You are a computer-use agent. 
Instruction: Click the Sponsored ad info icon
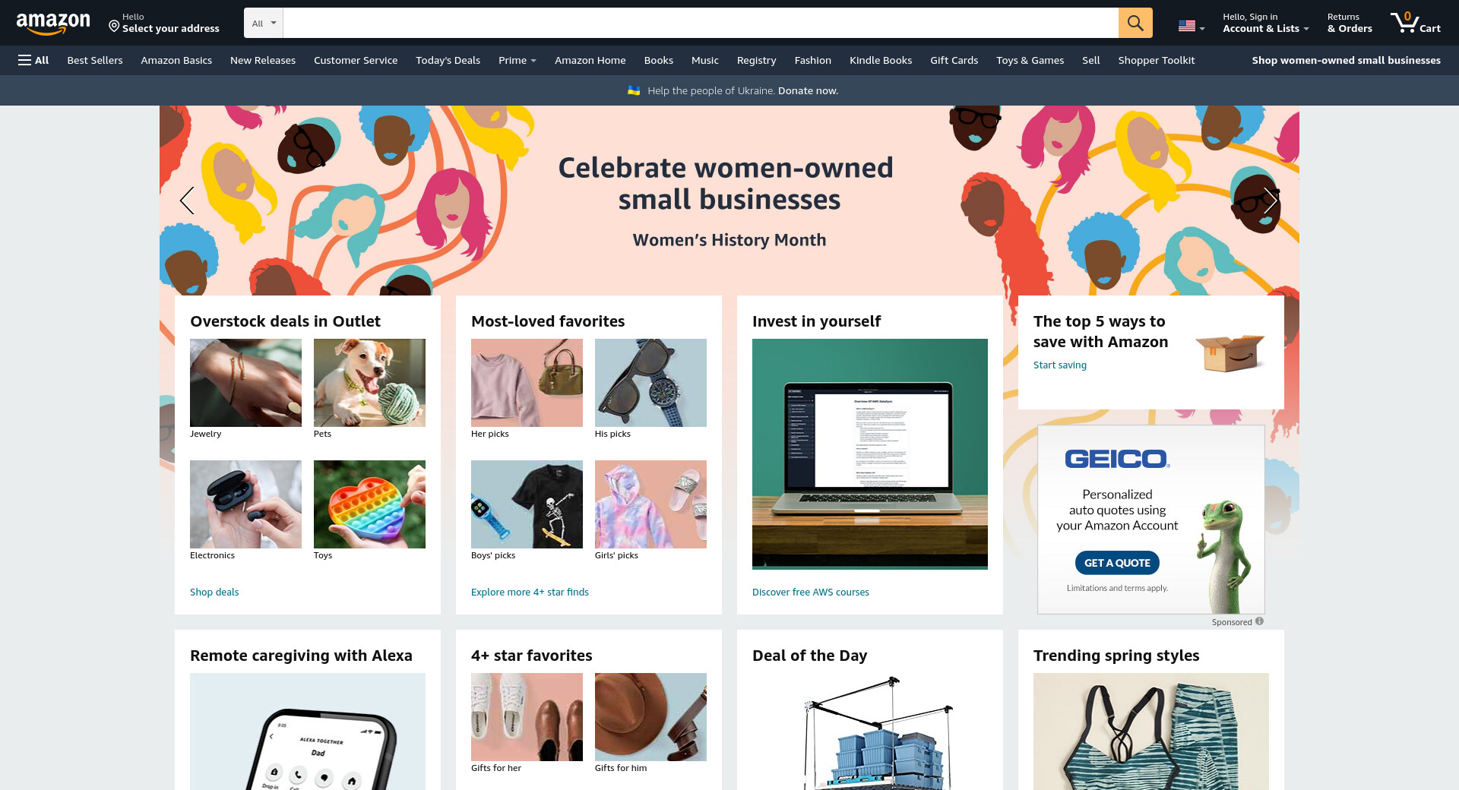pyautogui.click(x=1259, y=621)
